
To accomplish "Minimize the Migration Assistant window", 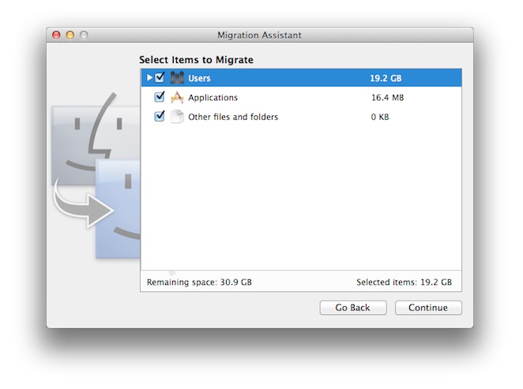I will 70,35.
